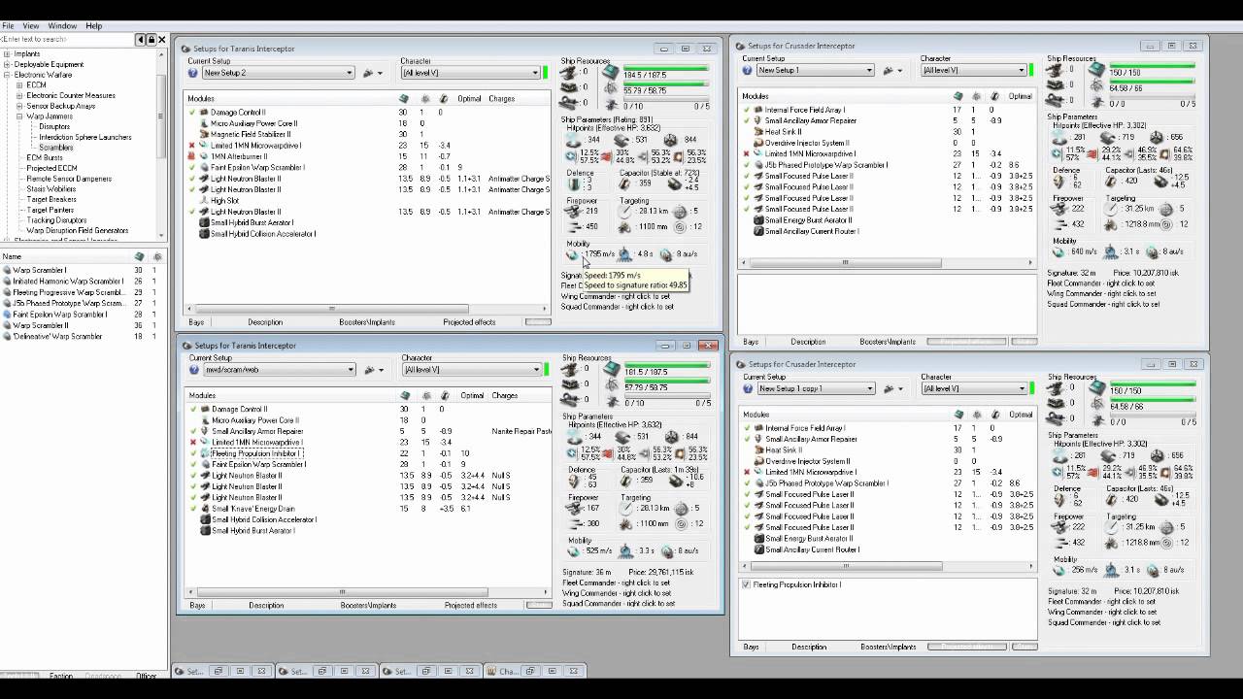The width and height of the screenshot is (1243, 699).
Task: Click the market search text field
Action: [68, 40]
